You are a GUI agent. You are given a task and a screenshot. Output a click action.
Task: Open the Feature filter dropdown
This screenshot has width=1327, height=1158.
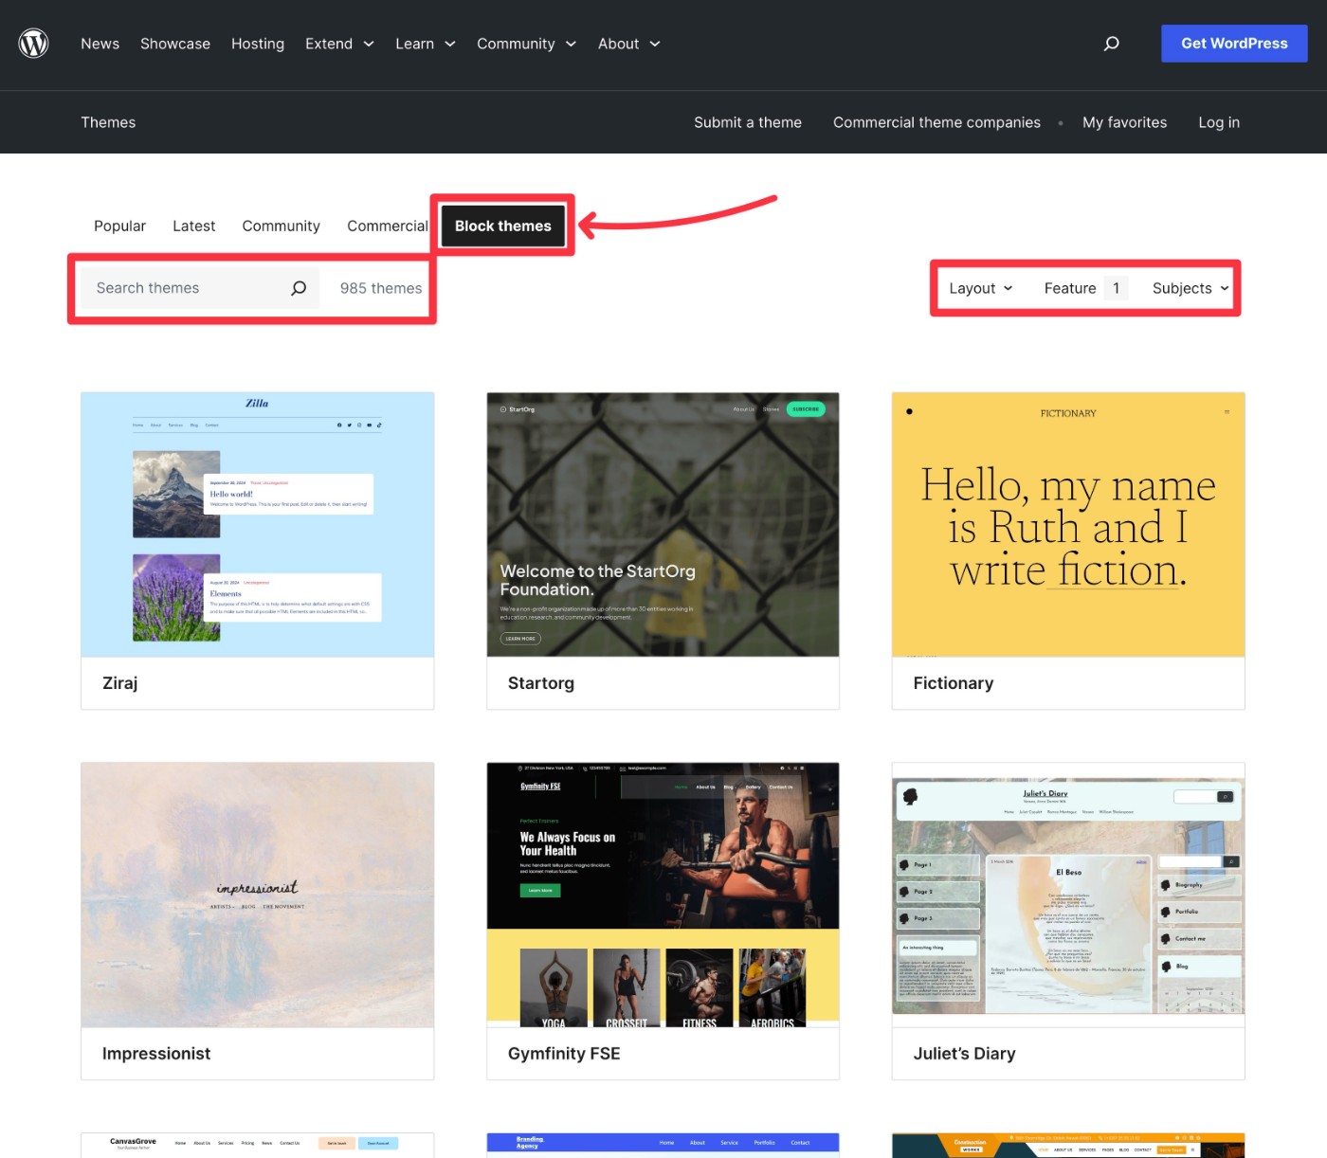pyautogui.click(x=1085, y=288)
